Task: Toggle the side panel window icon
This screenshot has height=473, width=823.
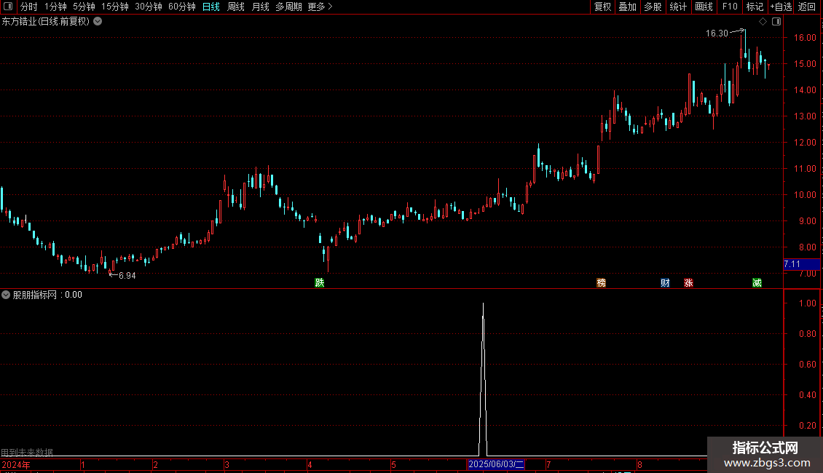Action: pyautogui.click(x=776, y=22)
